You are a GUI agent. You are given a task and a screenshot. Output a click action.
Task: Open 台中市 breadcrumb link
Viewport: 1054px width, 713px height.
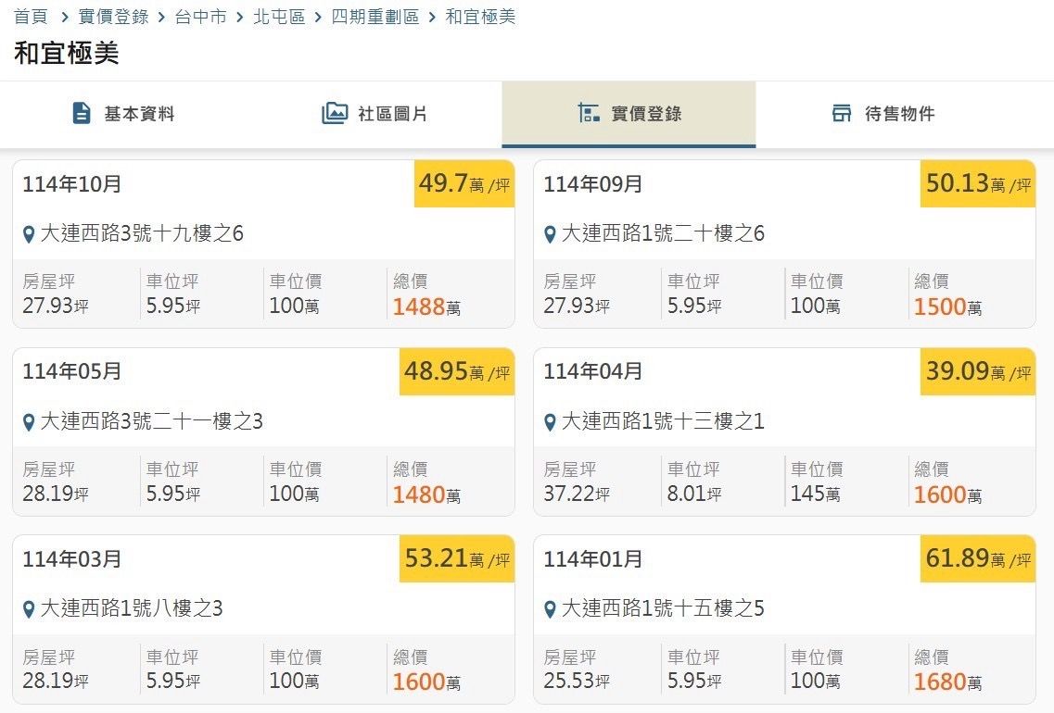click(200, 17)
